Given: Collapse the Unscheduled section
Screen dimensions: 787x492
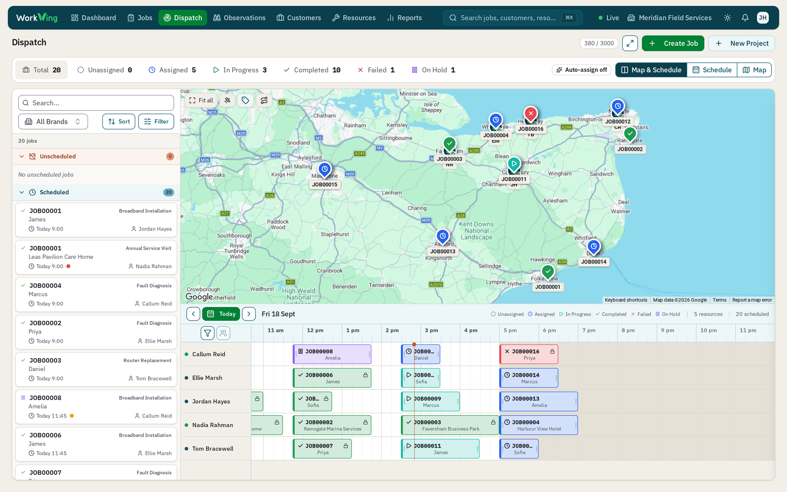Looking at the screenshot, I should 22,156.
